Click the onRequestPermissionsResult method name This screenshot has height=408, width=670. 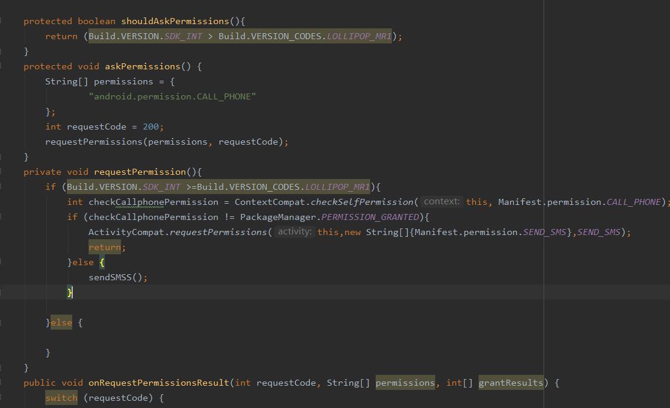pos(158,383)
